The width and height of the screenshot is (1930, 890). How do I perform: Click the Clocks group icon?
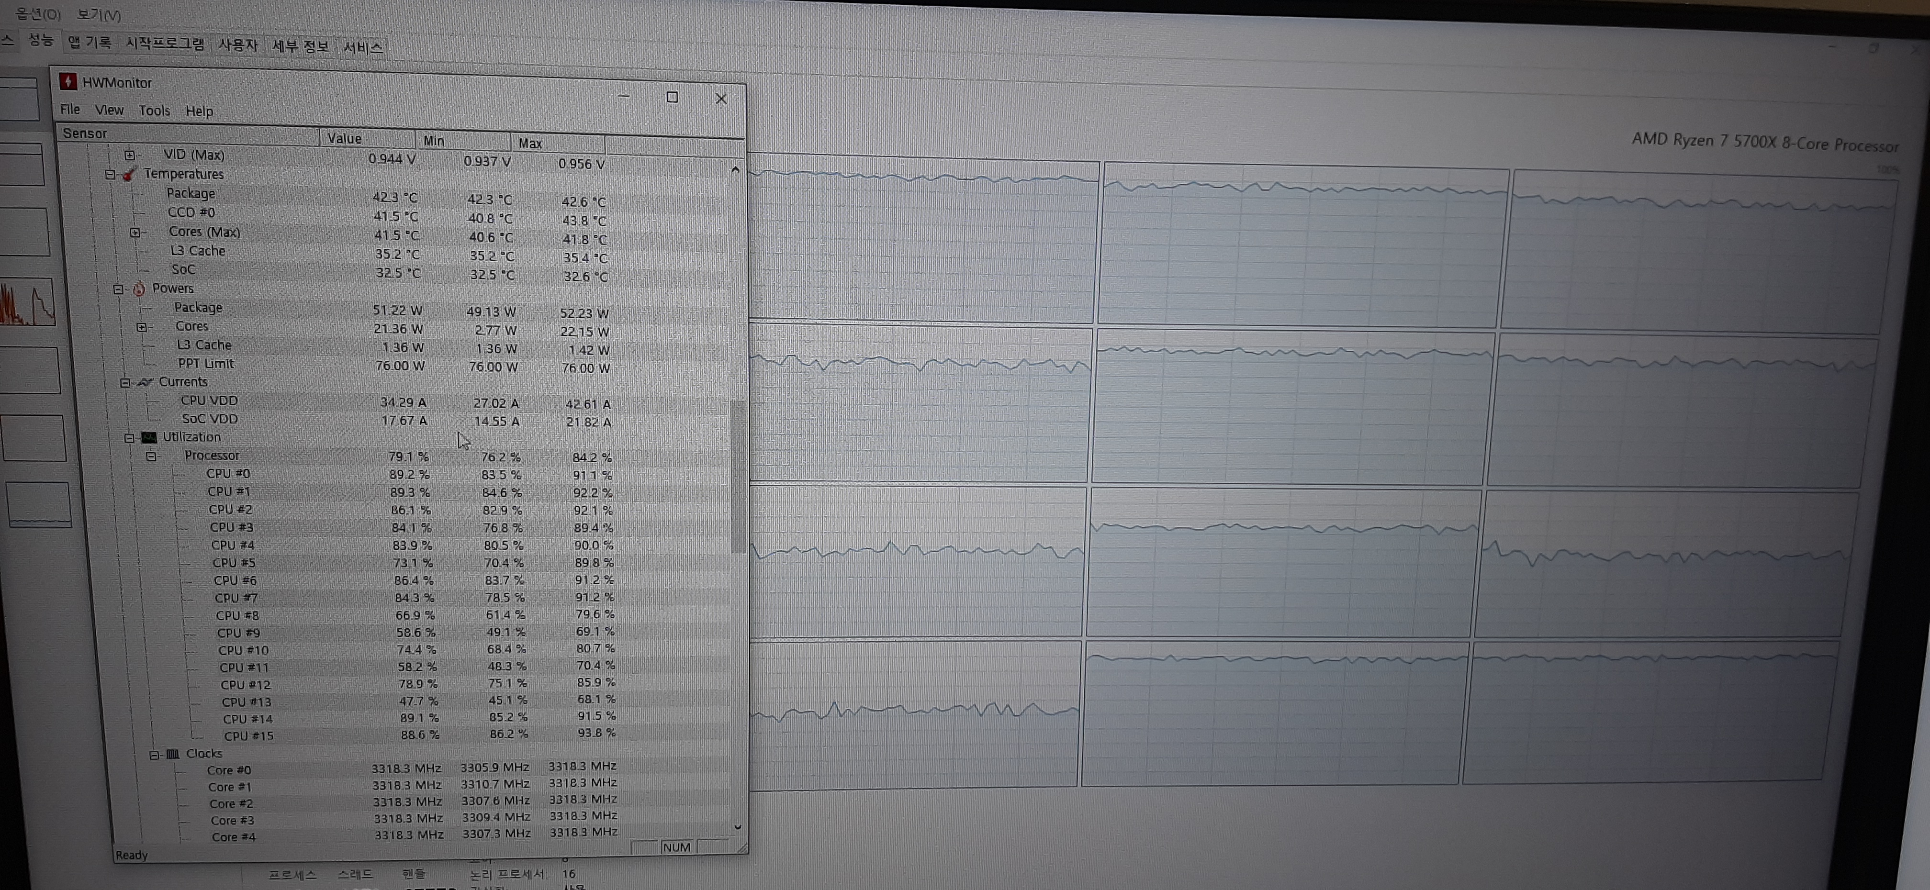click(173, 755)
